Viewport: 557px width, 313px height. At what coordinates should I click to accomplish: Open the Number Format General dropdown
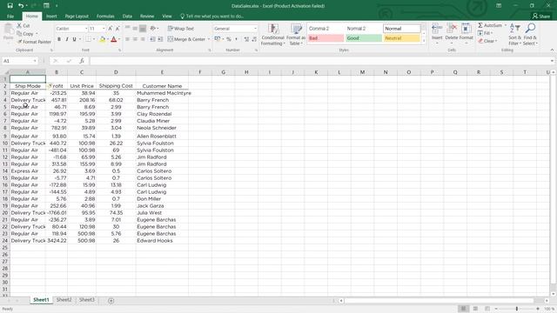click(255, 29)
